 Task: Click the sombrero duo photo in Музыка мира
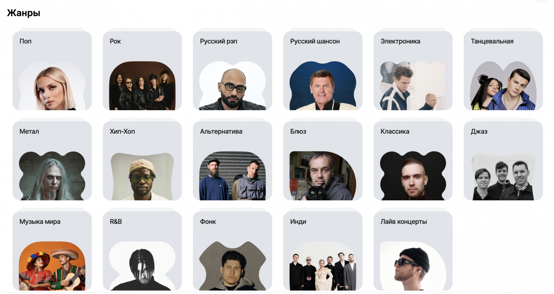[52, 266]
